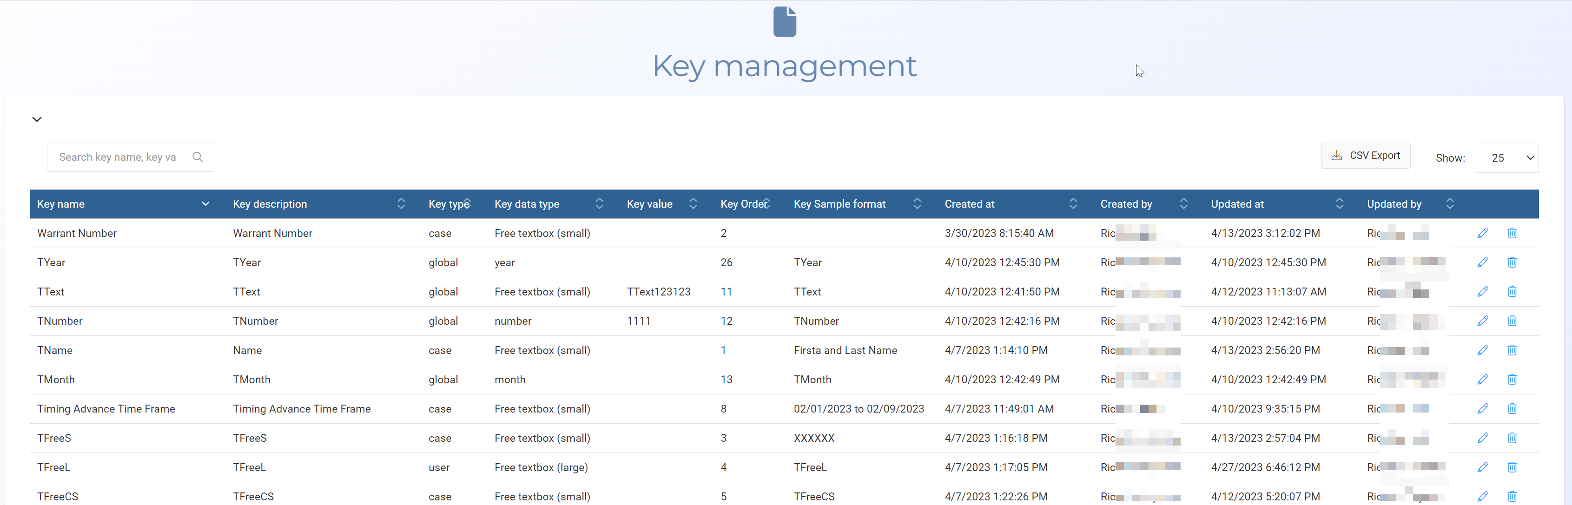Sort table by Key description
The height and width of the screenshot is (505, 1572).
401,203
